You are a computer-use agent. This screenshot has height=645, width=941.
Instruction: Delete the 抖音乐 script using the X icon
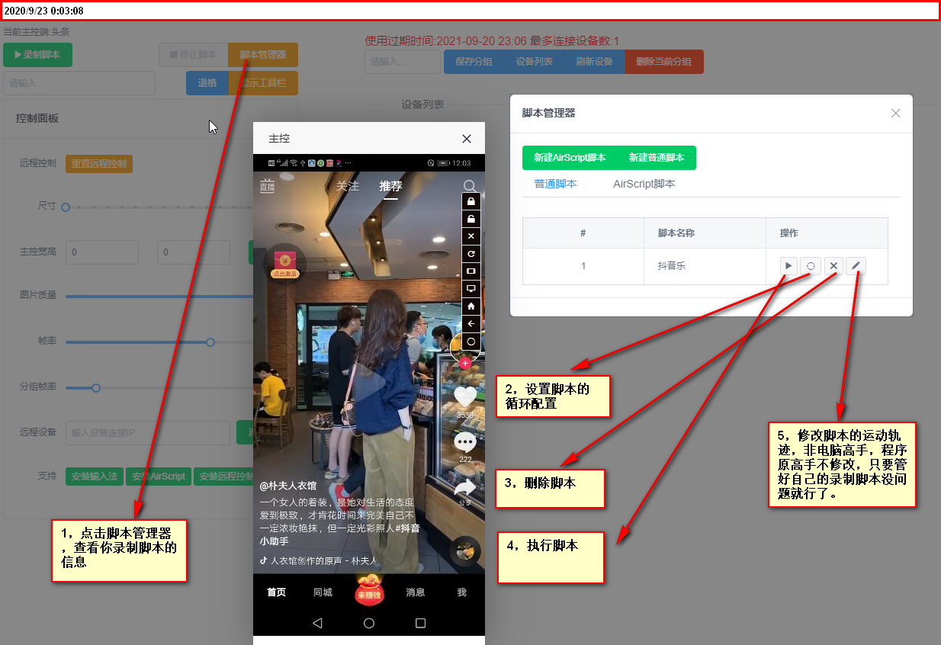[x=833, y=266]
